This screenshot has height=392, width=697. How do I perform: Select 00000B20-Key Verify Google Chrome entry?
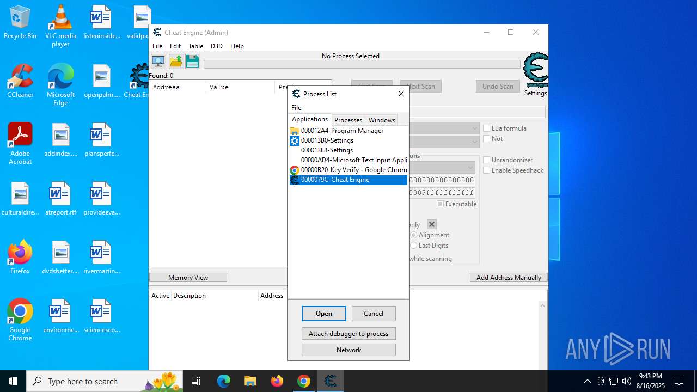coord(348,170)
